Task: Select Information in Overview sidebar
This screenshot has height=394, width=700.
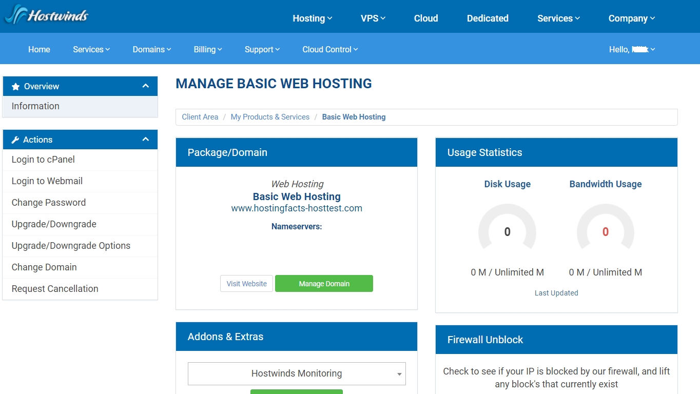Action: [x=80, y=106]
